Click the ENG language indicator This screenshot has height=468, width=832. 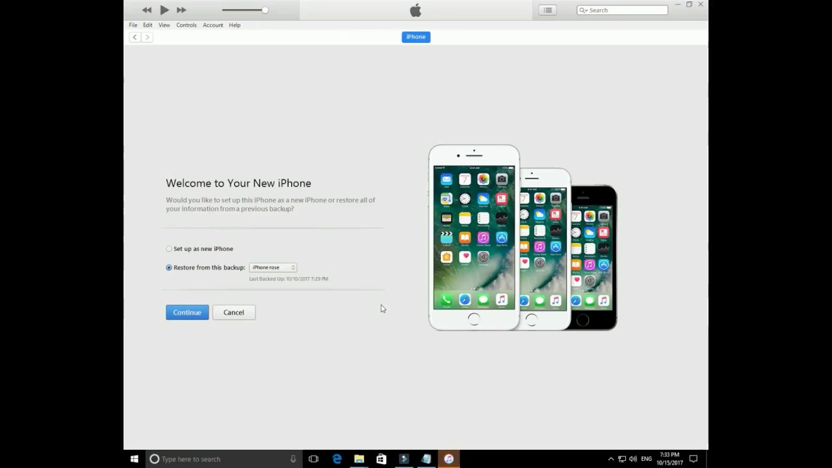(x=646, y=459)
